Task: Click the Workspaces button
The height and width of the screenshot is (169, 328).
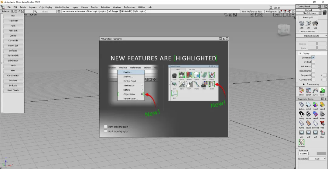Action: pos(271,12)
